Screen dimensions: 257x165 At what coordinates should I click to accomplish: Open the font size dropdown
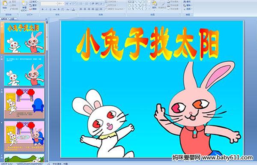click(x=61, y=3)
